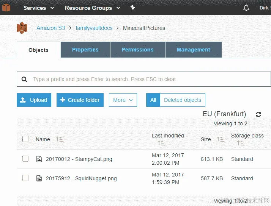Image resolution: width=271 pixels, height=206 pixels.
Task: Switch to the Management tab
Action: point(194,50)
